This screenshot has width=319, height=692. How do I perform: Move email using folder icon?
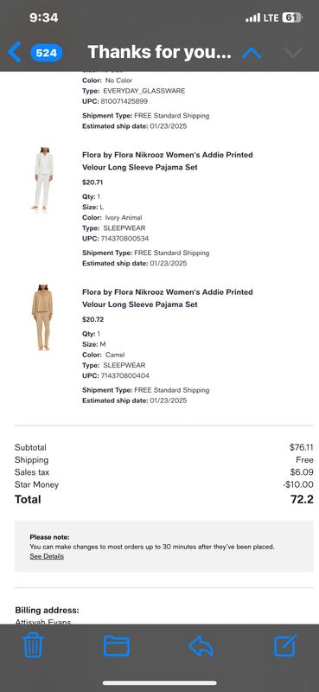click(117, 646)
